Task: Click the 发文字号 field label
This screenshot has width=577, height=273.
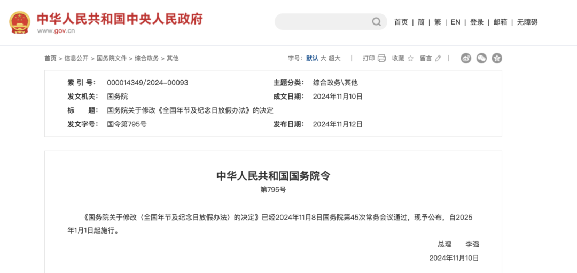Action: pyautogui.click(x=83, y=124)
